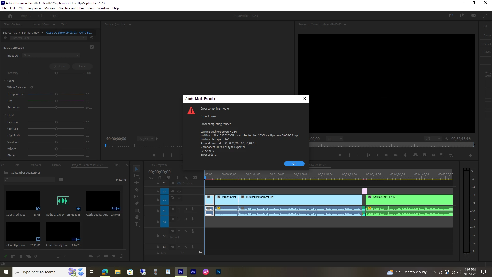Select the Type tool
Viewport: 492px width, 277px height.
(x=137, y=224)
